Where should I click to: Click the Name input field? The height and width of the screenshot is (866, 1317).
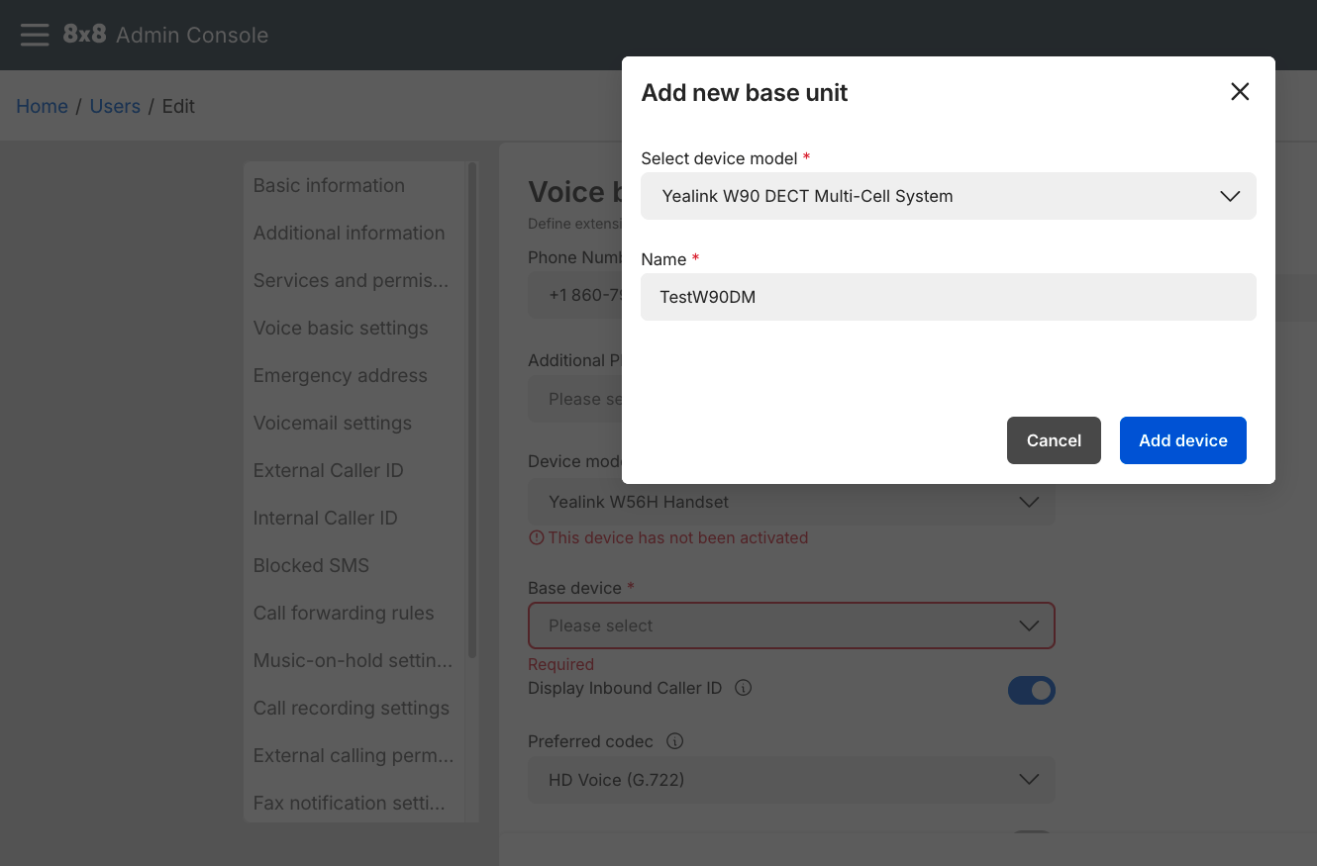point(949,297)
